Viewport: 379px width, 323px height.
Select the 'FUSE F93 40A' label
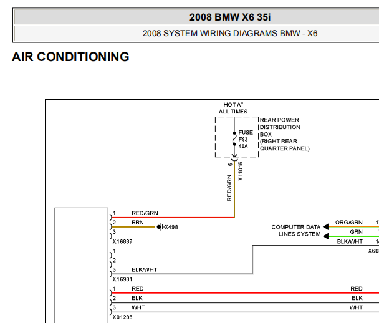point(246,139)
